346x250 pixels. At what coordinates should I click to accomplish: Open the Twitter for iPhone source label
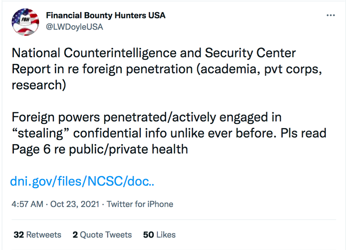140,204
